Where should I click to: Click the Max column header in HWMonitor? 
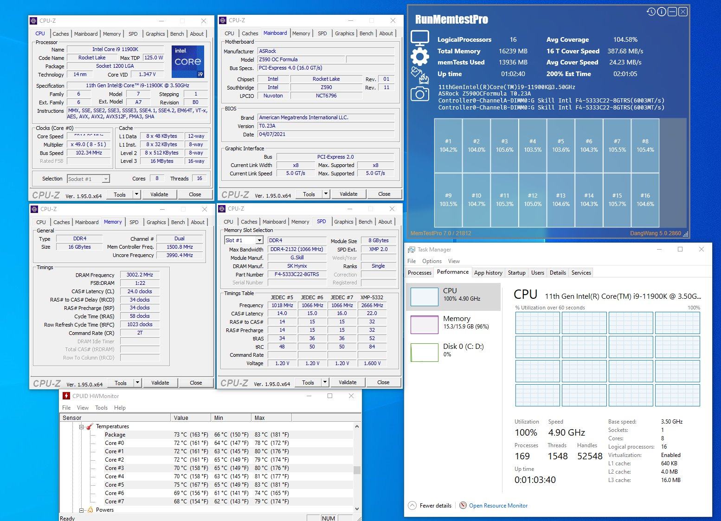point(271,418)
